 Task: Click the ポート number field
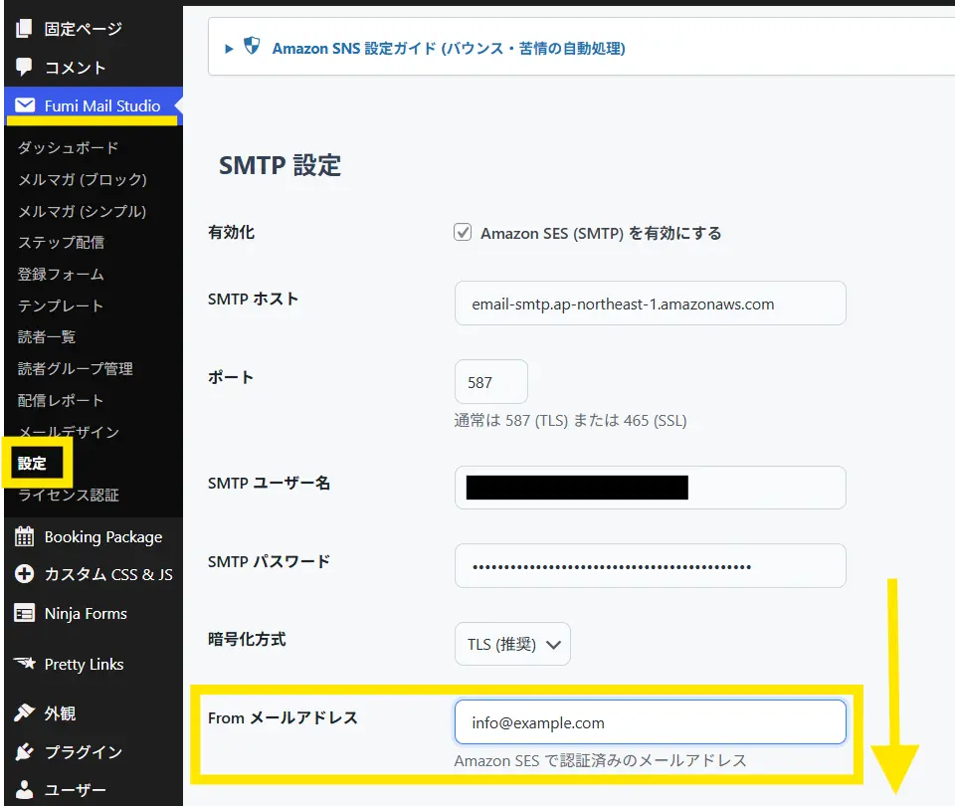[490, 382]
